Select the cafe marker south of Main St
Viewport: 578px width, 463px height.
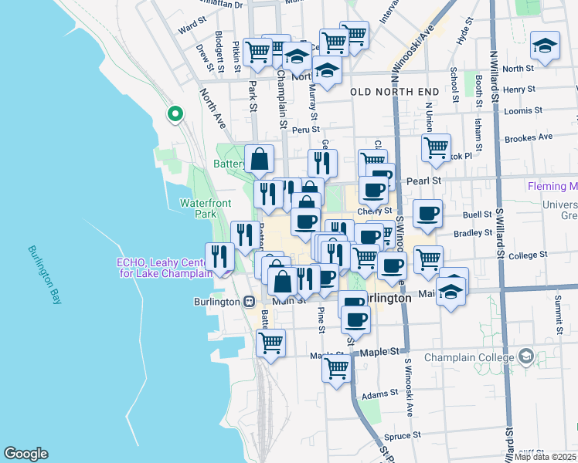tap(355, 321)
